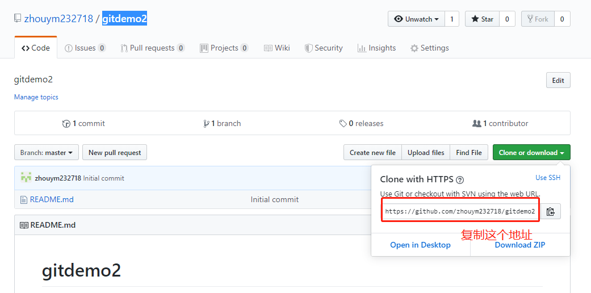Viewport: 591px width, 293px height.
Task: Click the gitdemo2 description text
Action: point(33,79)
